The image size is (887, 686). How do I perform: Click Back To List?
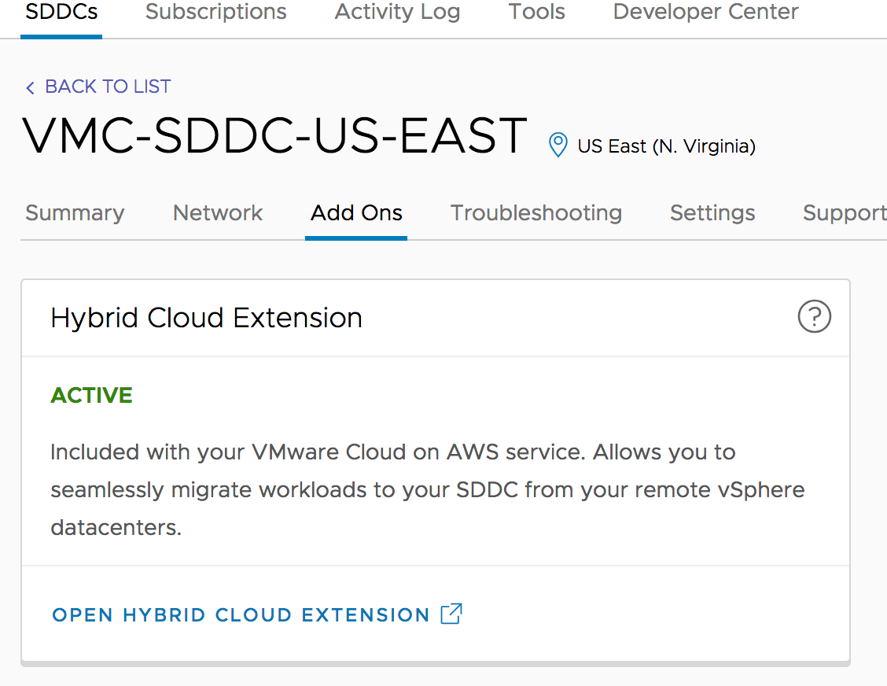(x=108, y=87)
